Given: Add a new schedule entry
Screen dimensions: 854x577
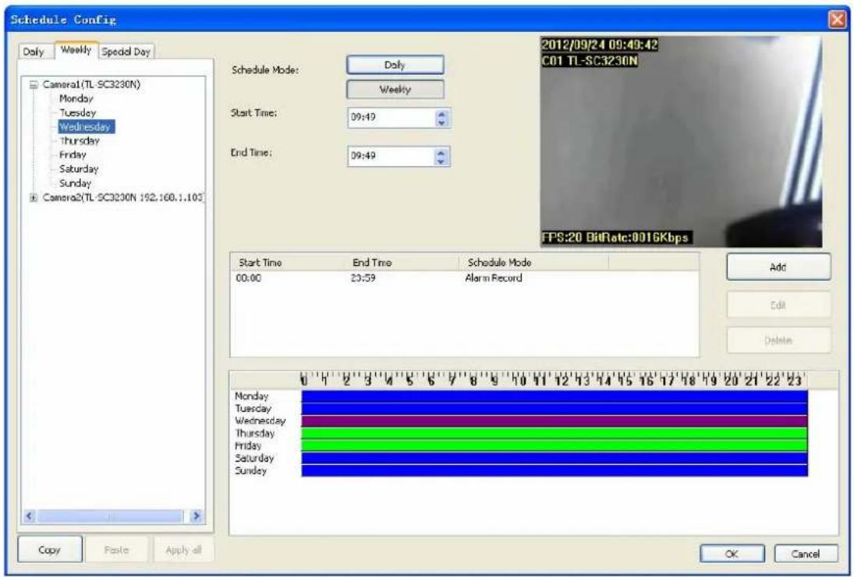Looking at the screenshot, I should coord(778,267).
